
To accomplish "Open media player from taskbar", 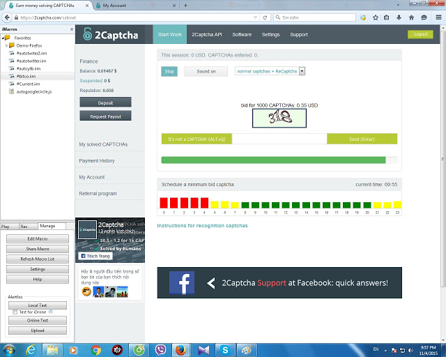I will 73,350.
